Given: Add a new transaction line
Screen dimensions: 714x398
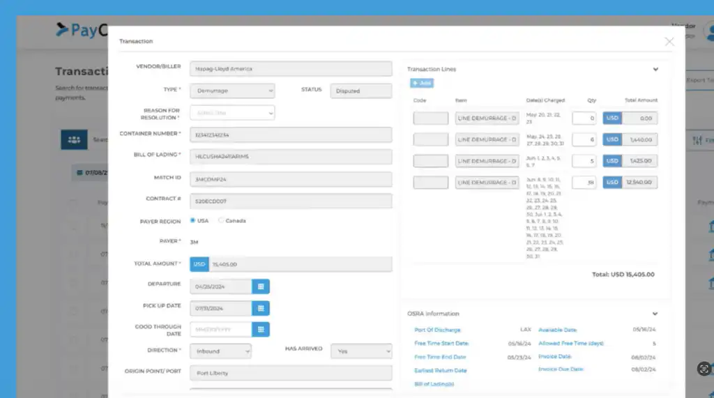Looking at the screenshot, I should 422,83.
